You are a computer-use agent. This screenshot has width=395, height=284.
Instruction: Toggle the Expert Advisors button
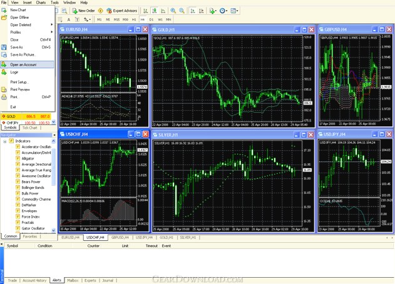pyautogui.click(x=121, y=11)
